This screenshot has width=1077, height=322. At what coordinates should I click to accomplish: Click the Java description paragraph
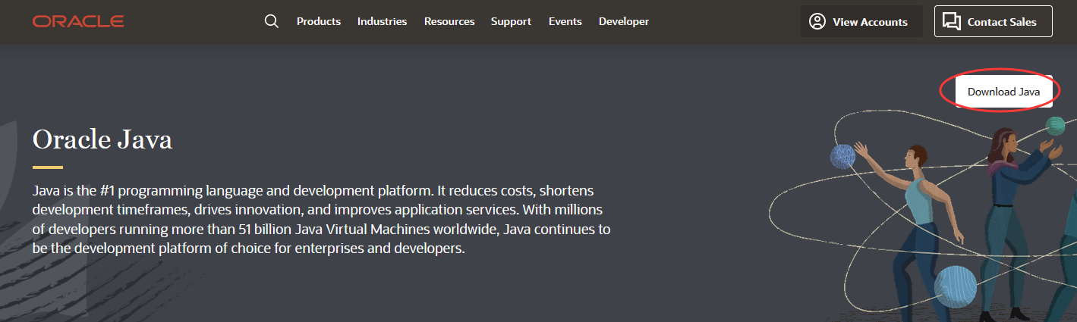tap(322, 218)
